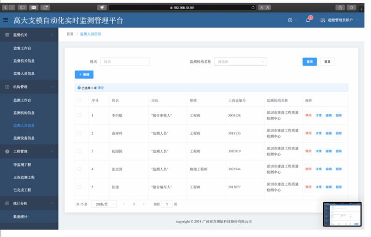Collapse the 机构管理 sidebar group
Screen dimensions: 371x237
[x=51, y=87]
